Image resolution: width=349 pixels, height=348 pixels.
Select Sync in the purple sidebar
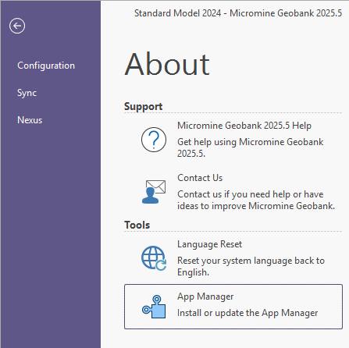click(27, 93)
